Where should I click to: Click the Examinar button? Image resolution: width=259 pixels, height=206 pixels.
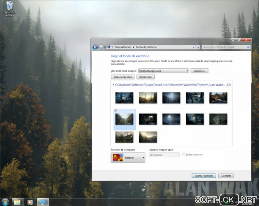[x=199, y=71]
